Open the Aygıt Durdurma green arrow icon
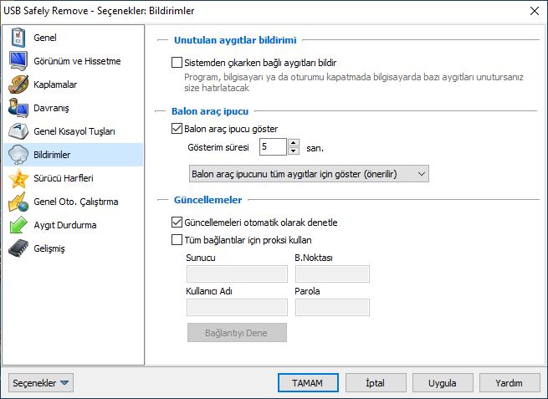 pos(18,225)
